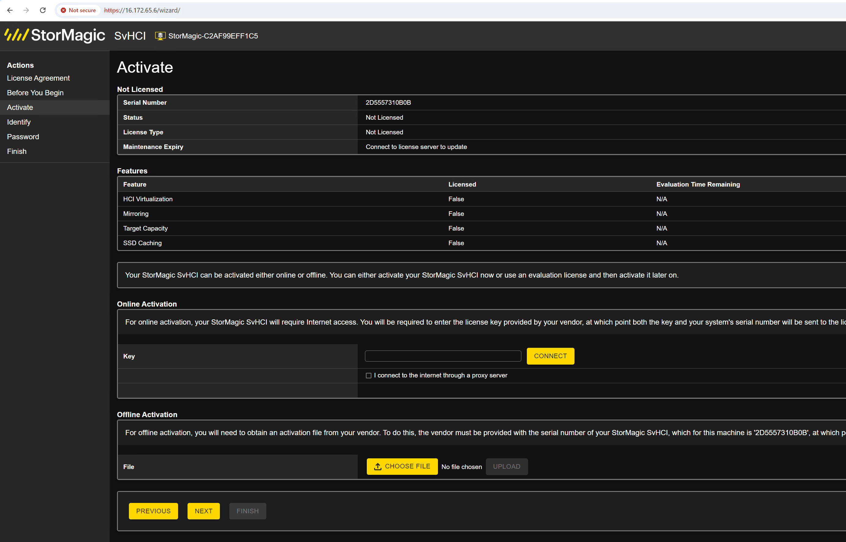The image size is (846, 542).
Task: Click 'Connect to license server to update' text
Action: (416, 147)
